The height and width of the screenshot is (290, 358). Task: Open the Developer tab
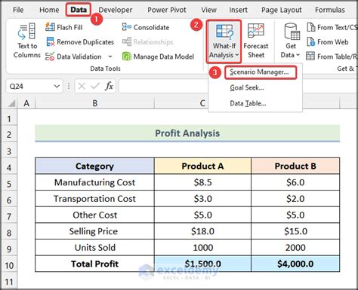[116, 10]
